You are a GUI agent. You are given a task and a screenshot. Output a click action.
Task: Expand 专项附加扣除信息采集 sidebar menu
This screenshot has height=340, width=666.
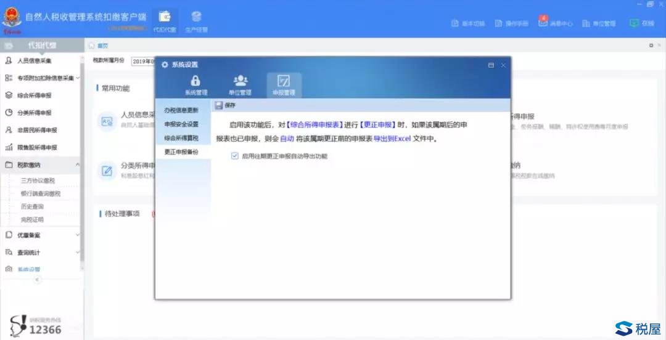[x=77, y=78]
